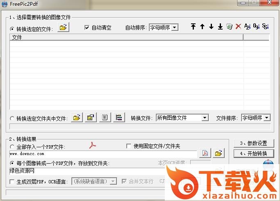Click the document list icon in the folder row
The height and width of the screenshot is (201, 280).
pos(105,117)
